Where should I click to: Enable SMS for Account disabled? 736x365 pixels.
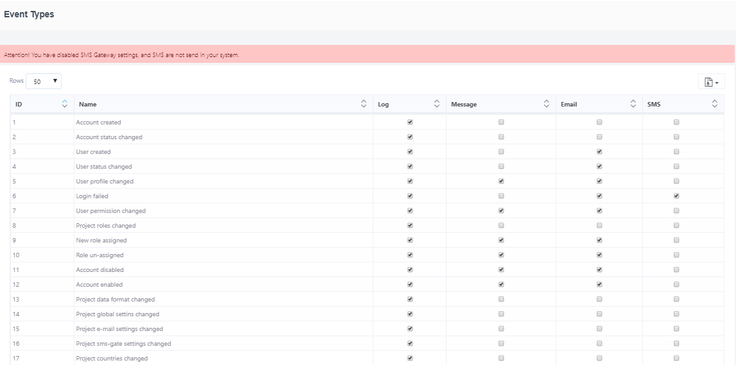pos(676,270)
